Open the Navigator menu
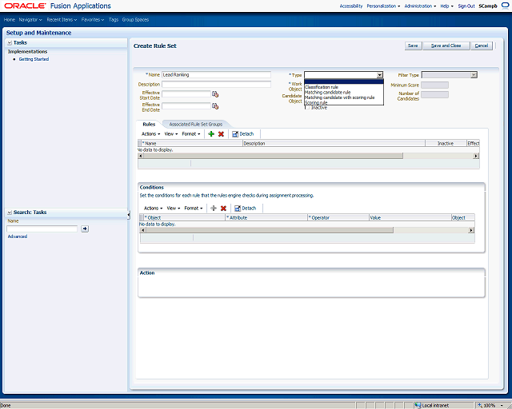The height and width of the screenshot is (409, 512). (30, 20)
